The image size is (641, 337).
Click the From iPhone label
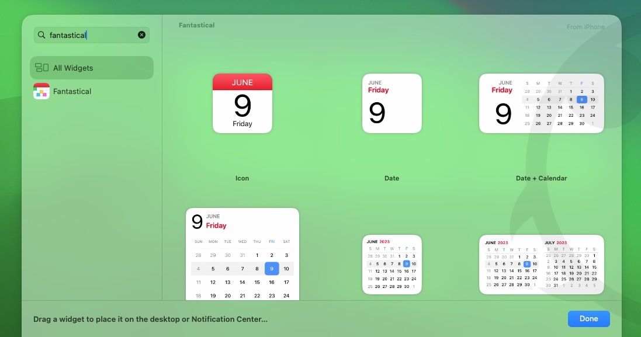click(x=585, y=26)
